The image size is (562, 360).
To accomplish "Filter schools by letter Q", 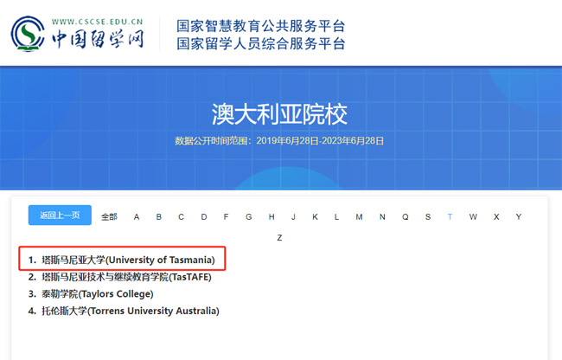I will [406, 217].
